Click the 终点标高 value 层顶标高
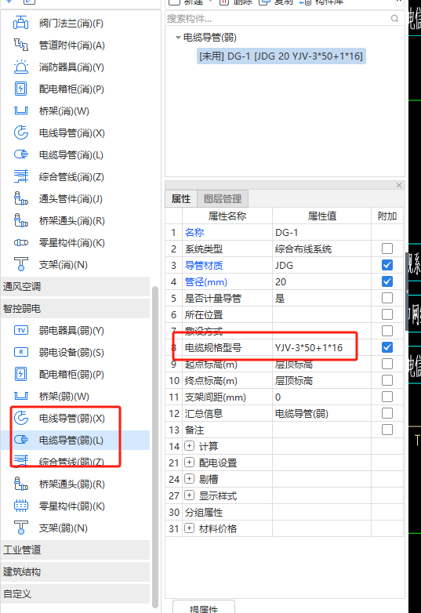This screenshot has height=613, width=421. pyautogui.click(x=321, y=380)
